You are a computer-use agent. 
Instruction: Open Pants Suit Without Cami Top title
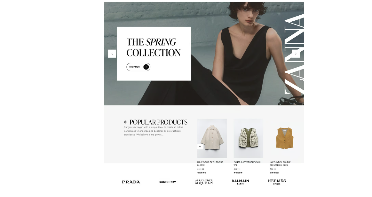point(247,164)
